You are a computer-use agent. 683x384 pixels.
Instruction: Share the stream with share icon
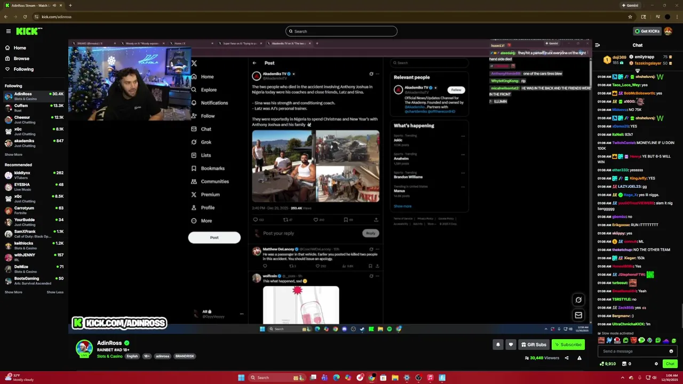click(567, 358)
